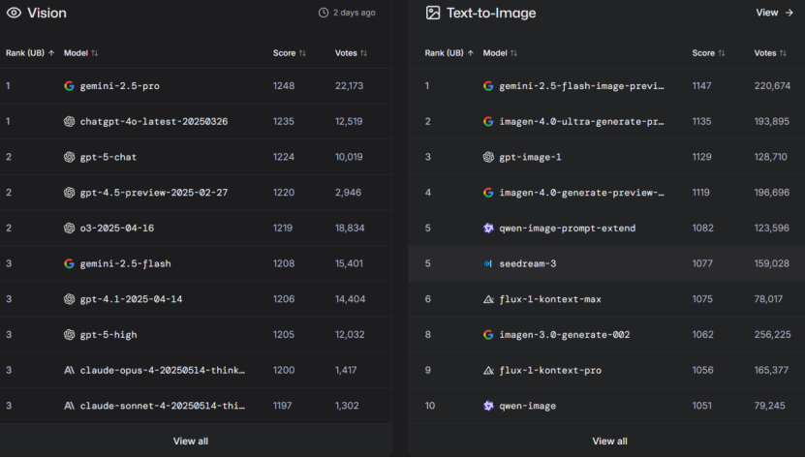Sort Vision table by Score column
The image size is (805, 458).
tap(290, 52)
